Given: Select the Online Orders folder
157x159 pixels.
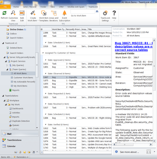Looking at the screenshot, I should point(16,29).
